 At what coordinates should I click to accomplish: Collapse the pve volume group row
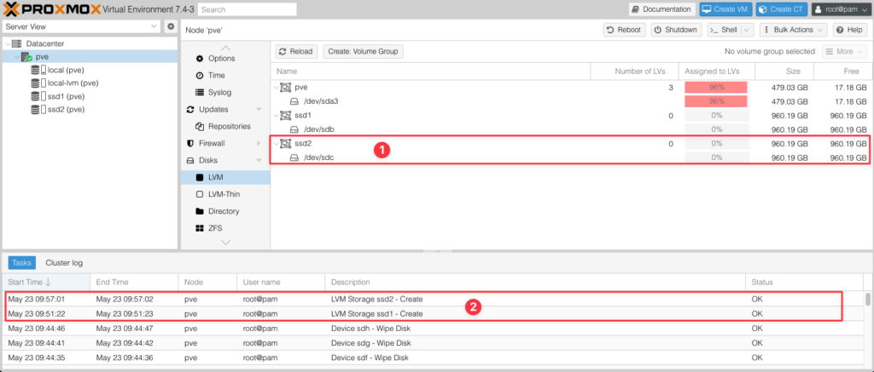tap(276, 88)
